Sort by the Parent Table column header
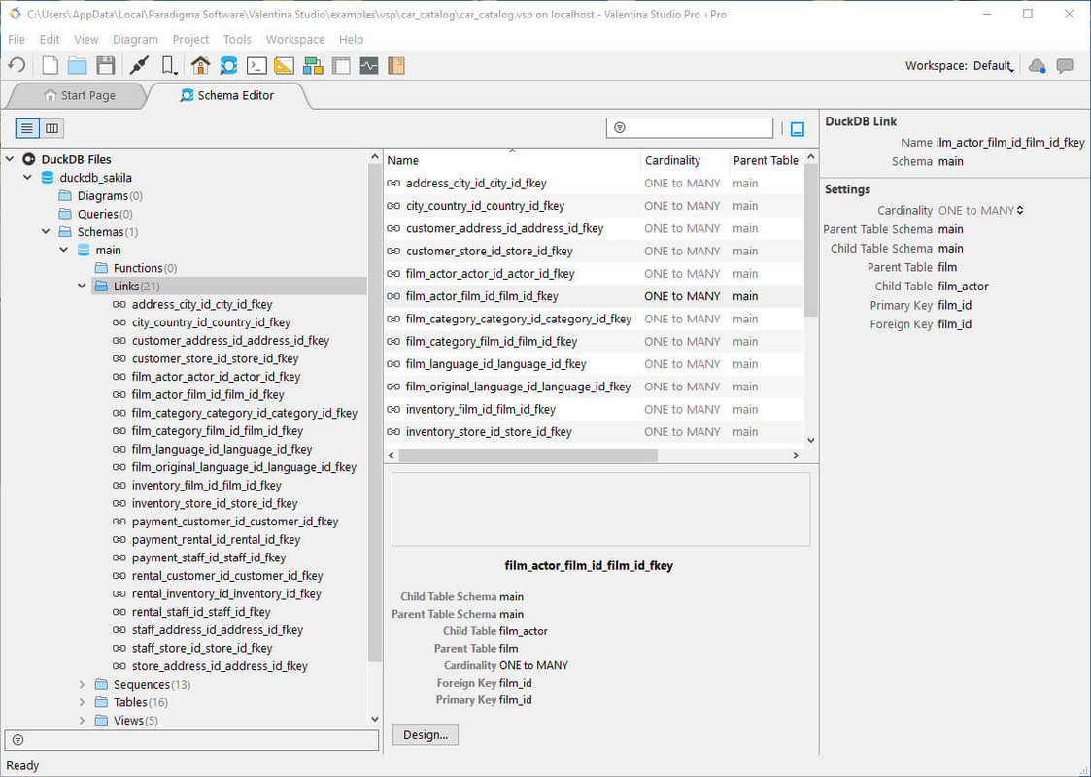This screenshot has width=1091, height=777. pyautogui.click(x=766, y=160)
